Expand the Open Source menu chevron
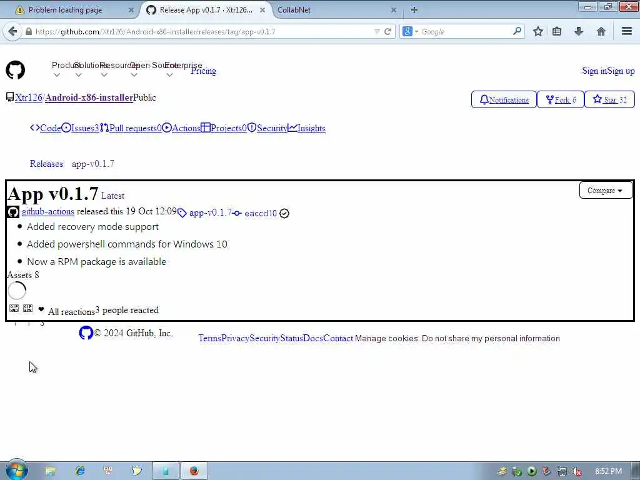The height and width of the screenshot is (480, 640). (134, 75)
